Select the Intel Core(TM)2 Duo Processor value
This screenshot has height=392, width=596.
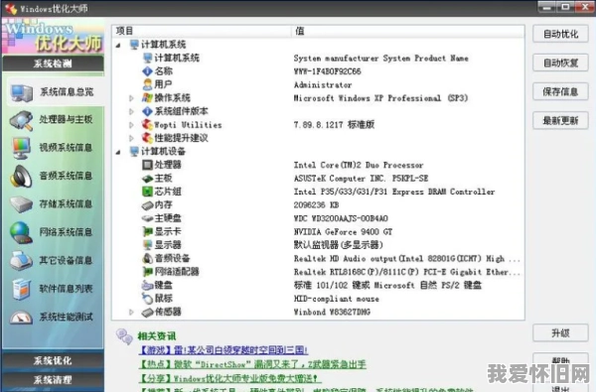(x=358, y=165)
